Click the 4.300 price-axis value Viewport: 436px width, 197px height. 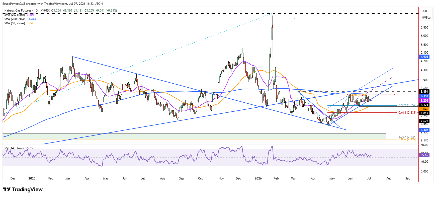click(424, 70)
